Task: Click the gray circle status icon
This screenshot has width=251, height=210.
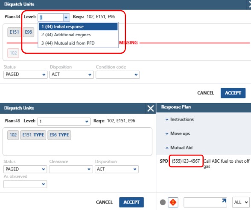Action: [x=163, y=202]
